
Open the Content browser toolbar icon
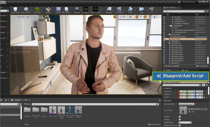[x=58, y=9]
